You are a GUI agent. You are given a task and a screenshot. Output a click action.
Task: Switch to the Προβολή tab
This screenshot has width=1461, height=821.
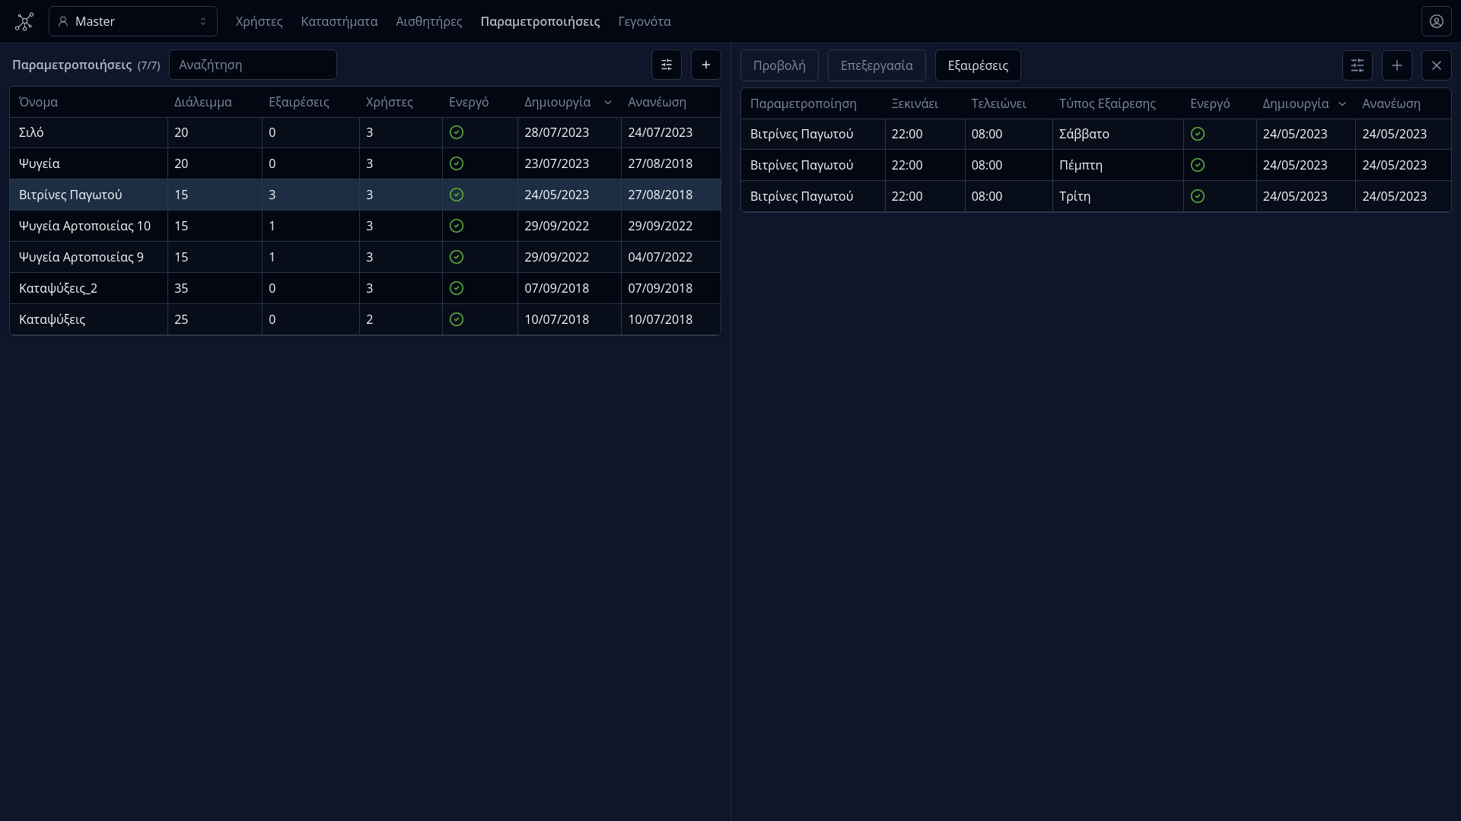(x=778, y=65)
